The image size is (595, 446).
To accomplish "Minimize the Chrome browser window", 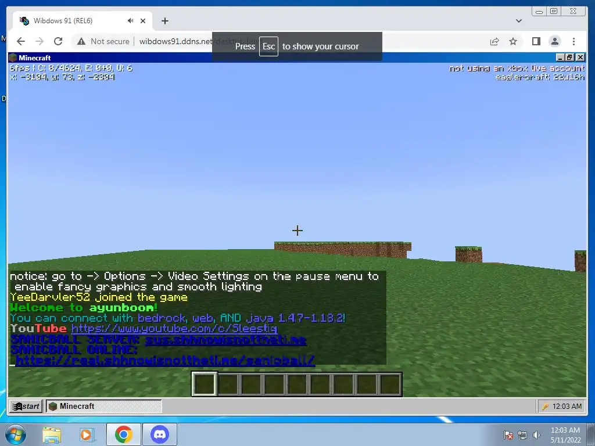I will coord(539,12).
